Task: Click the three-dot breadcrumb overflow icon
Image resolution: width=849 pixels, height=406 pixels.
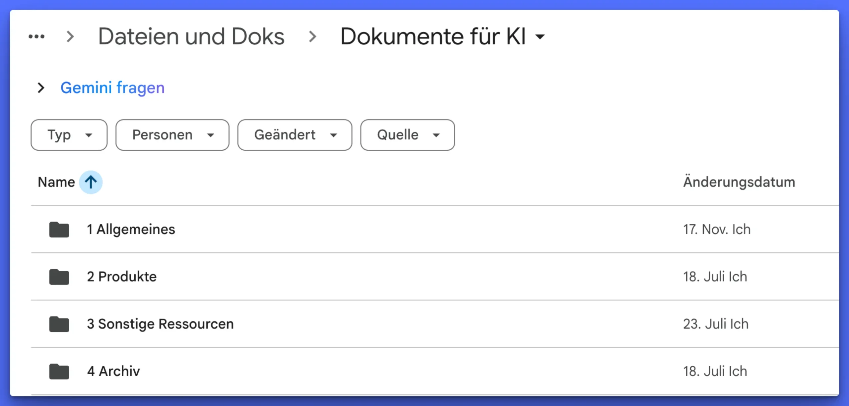Action: [x=36, y=36]
